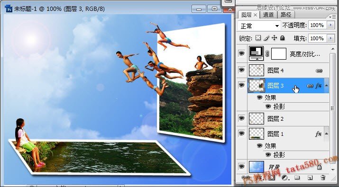Click the 亮度/对比 layer name
The image size is (339, 187).
pos(304,54)
